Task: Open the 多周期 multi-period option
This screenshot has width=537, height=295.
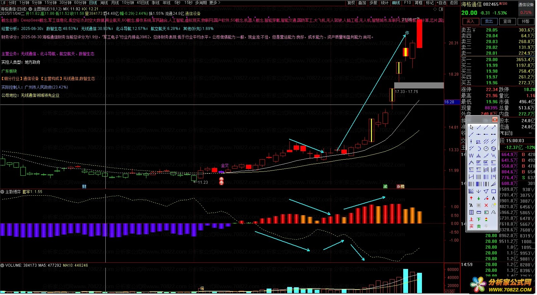Action: click(201, 3)
